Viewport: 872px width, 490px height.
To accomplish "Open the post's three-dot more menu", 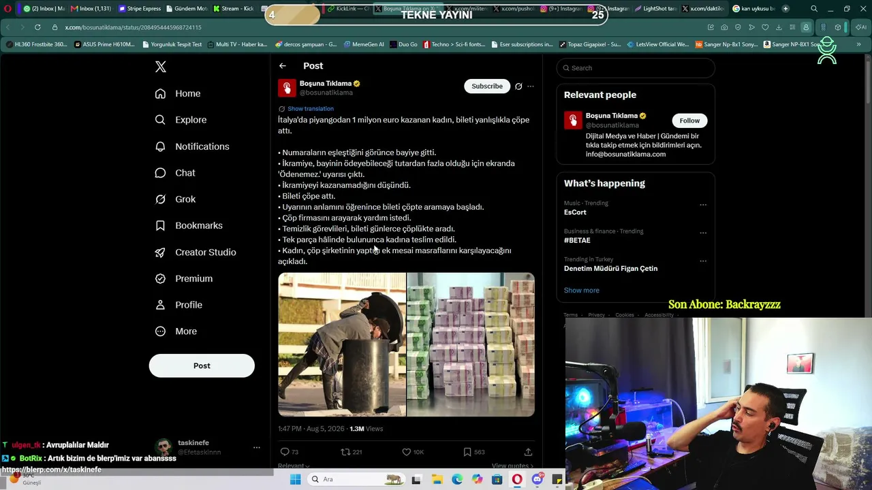I will point(531,86).
